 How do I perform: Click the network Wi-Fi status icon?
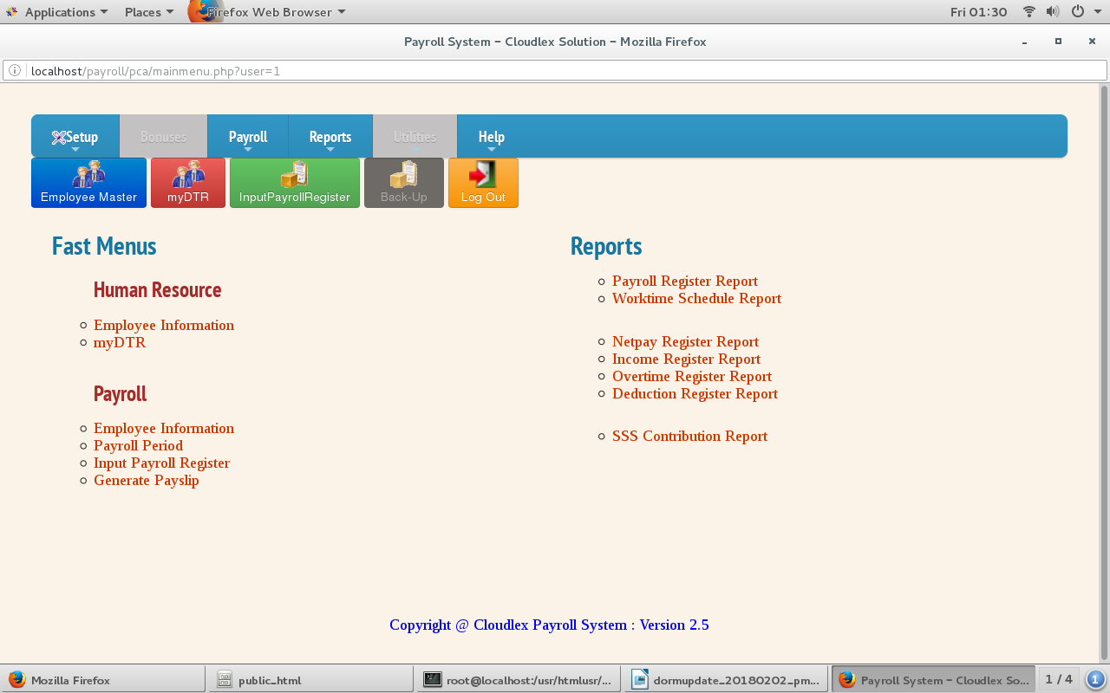1029,12
